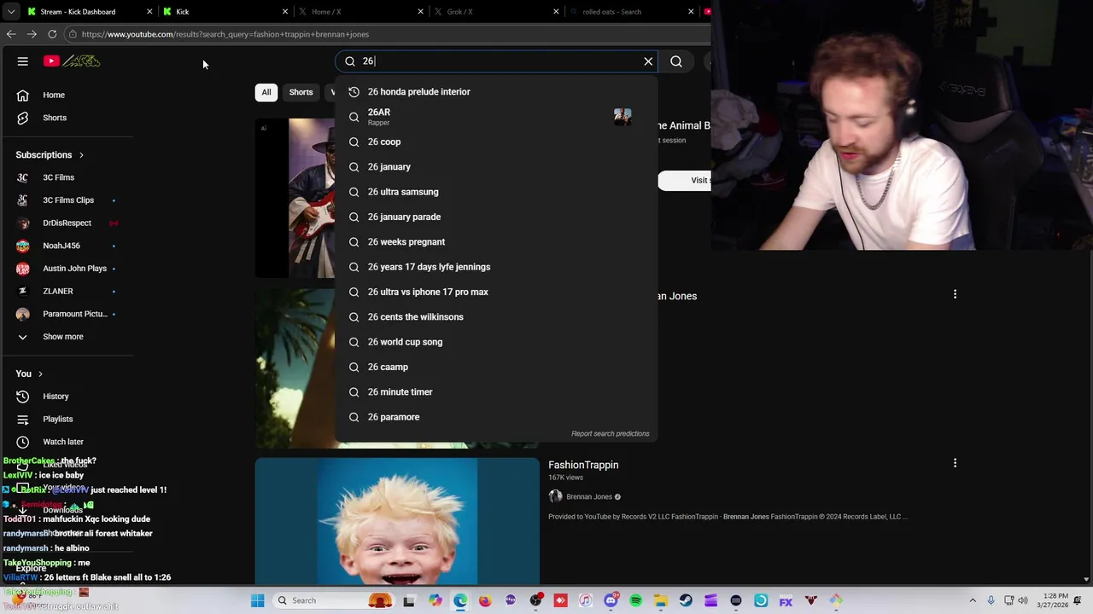Select the Shorts filter chip
The width and height of the screenshot is (1093, 614).
[x=301, y=92]
